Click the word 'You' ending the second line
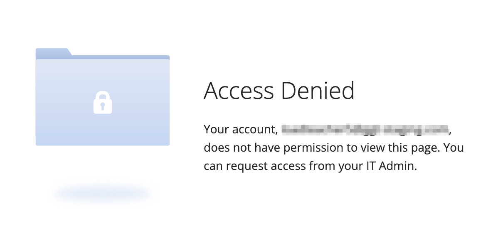 coord(454,147)
